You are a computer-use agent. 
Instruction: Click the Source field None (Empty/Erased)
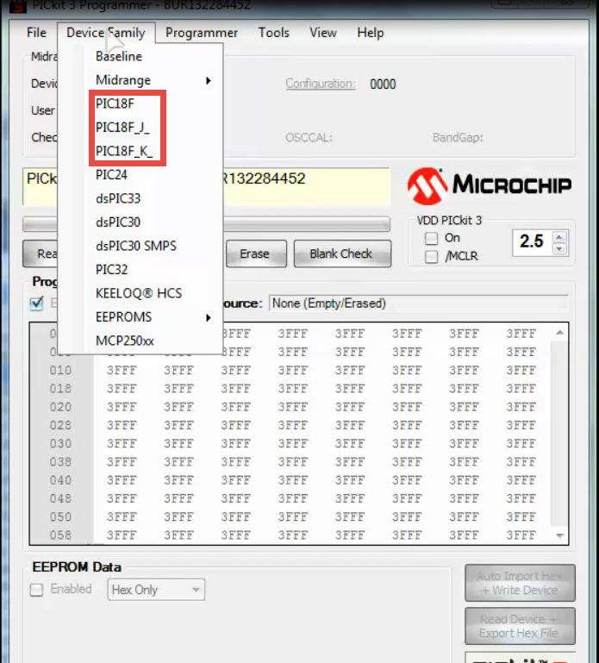pyautogui.click(x=418, y=303)
